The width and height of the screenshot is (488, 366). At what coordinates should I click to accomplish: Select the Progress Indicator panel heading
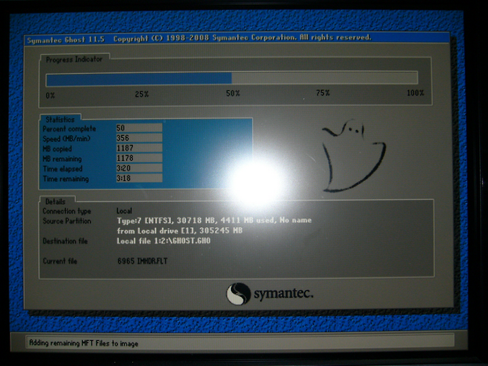coord(74,59)
